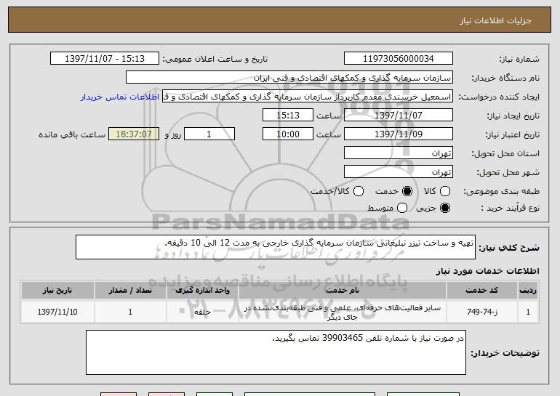Click the date cell 1397/11/10
Image resolution: width=560 pixels, height=396 pixels.
click(x=57, y=312)
